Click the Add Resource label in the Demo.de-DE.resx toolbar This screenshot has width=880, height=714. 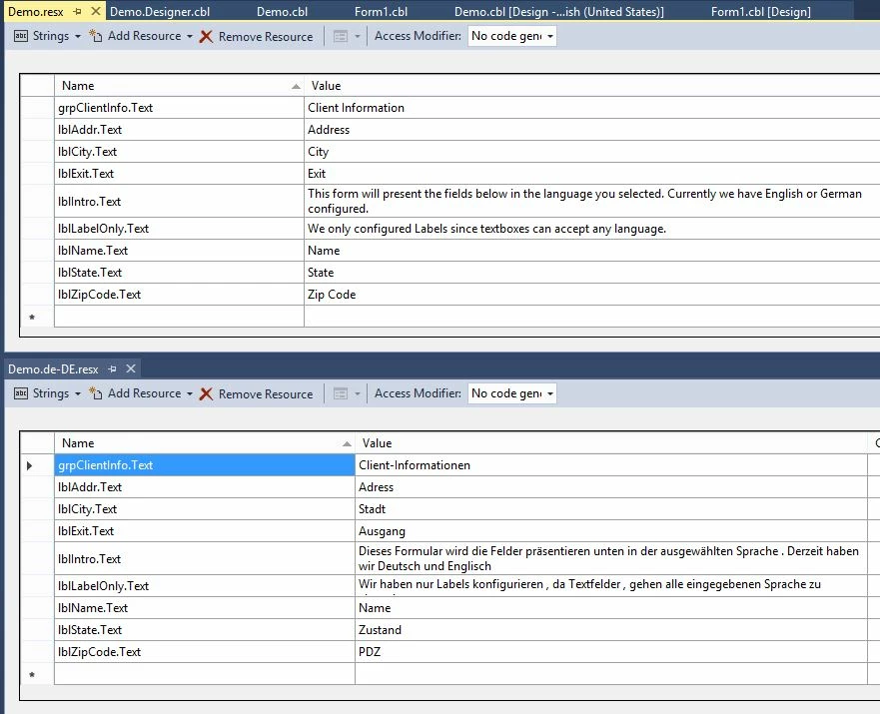tap(144, 393)
